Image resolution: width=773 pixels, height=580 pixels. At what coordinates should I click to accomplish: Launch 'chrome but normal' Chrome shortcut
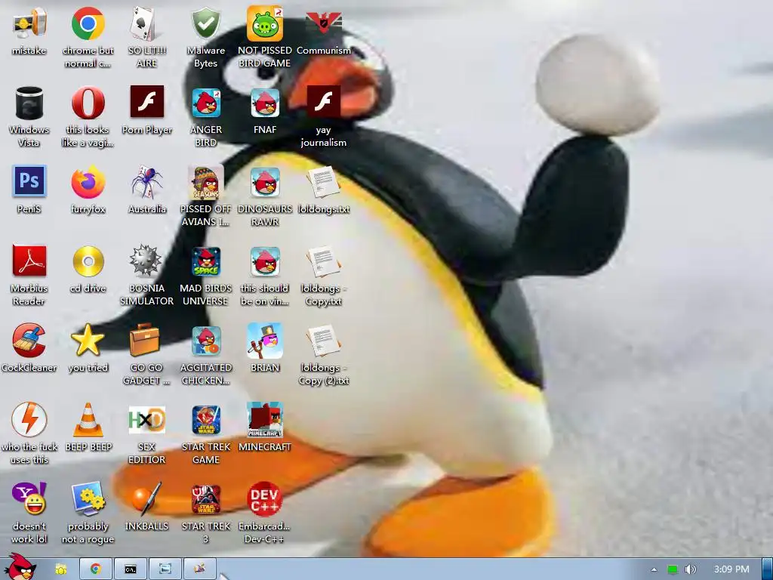(x=88, y=23)
